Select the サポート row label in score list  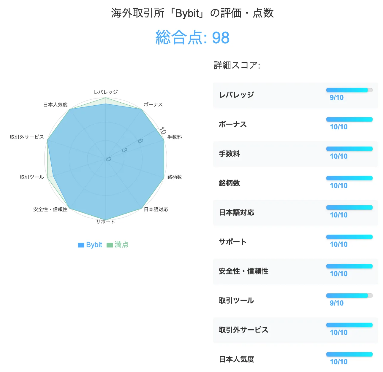point(233,242)
